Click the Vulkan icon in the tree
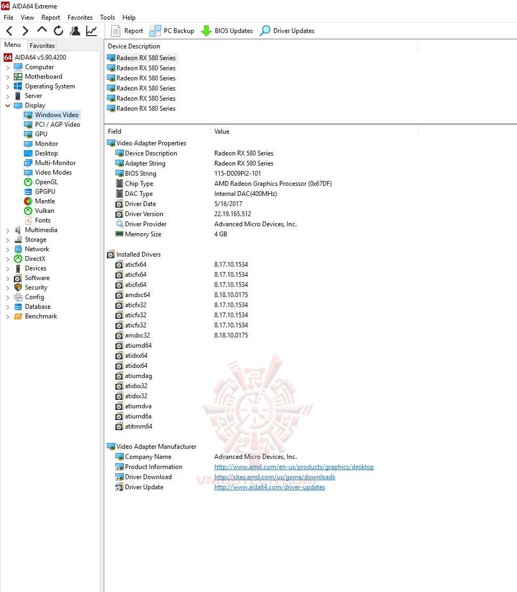The height and width of the screenshot is (592, 517). (x=28, y=211)
